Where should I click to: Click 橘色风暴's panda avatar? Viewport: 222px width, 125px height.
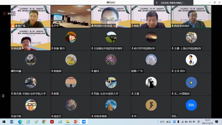[x=31, y=60]
